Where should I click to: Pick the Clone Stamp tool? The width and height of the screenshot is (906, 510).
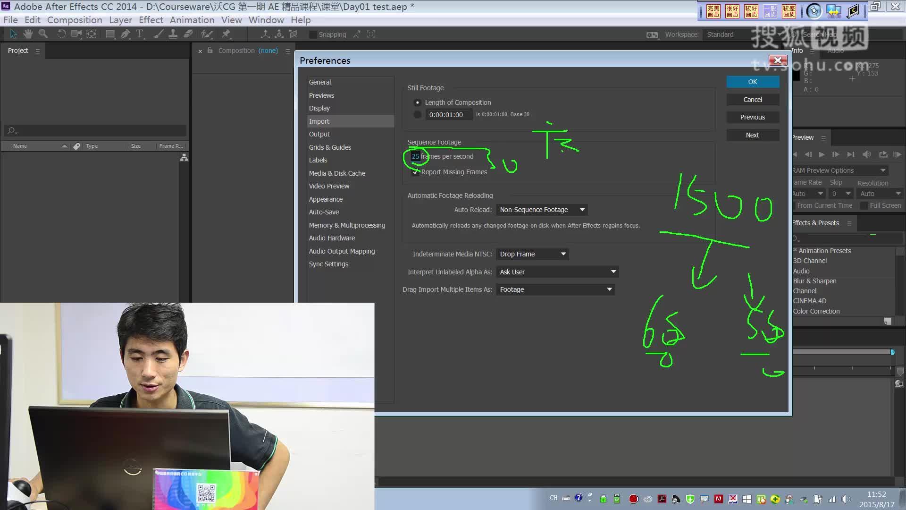173,34
